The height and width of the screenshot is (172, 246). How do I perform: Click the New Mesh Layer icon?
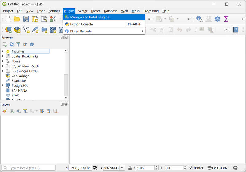(x=53, y=30)
